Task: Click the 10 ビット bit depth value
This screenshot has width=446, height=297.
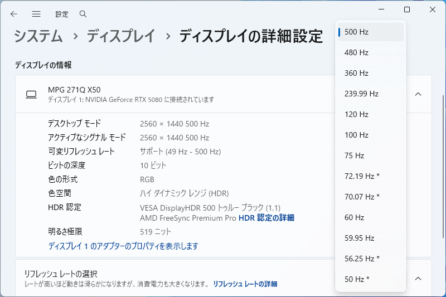Action: (153, 165)
